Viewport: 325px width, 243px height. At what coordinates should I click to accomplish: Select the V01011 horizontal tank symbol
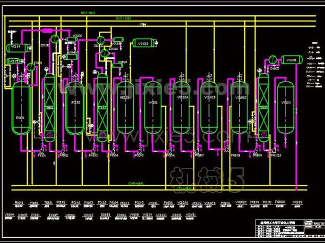click(292, 60)
